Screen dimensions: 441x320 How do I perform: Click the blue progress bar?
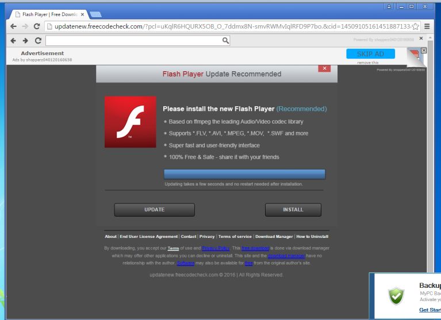(244, 174)
